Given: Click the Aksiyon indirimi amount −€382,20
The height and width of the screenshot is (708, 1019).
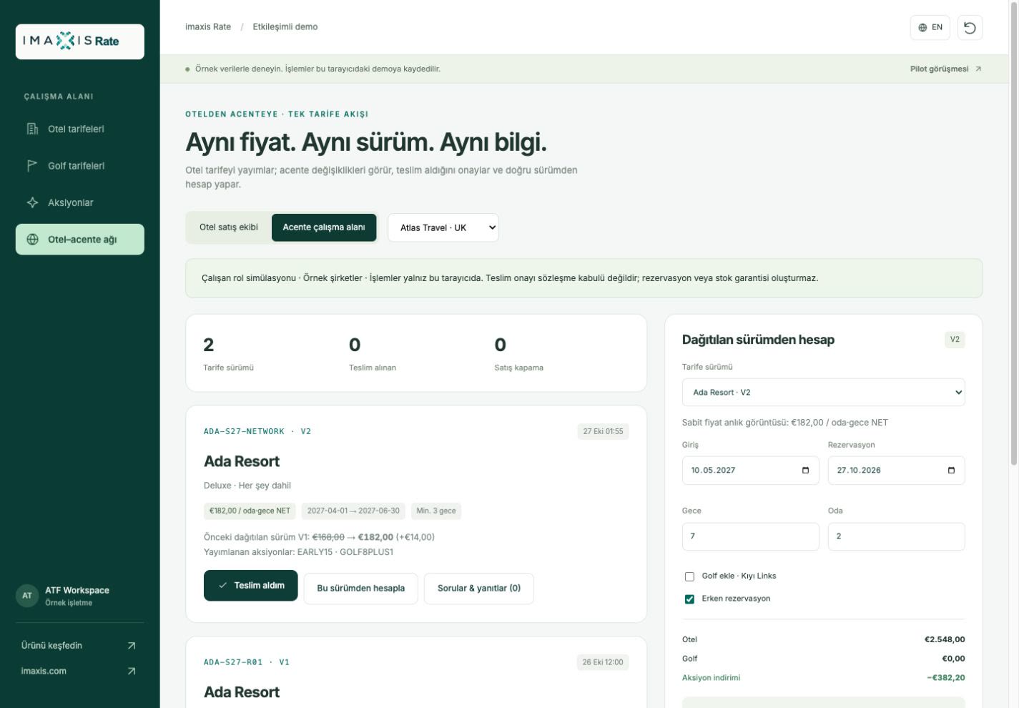Looking at the screenshot, I should (946, 678).
